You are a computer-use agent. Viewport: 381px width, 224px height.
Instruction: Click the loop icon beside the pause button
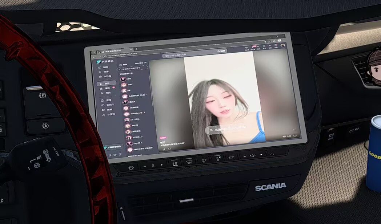(170, 149)
